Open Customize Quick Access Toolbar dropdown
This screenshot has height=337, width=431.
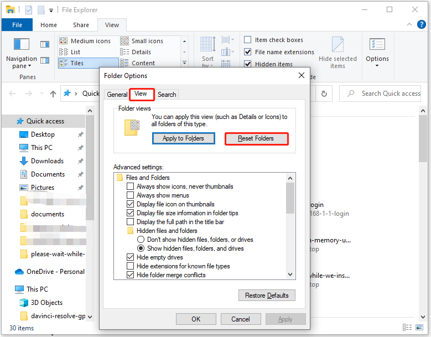click(51, 11)
